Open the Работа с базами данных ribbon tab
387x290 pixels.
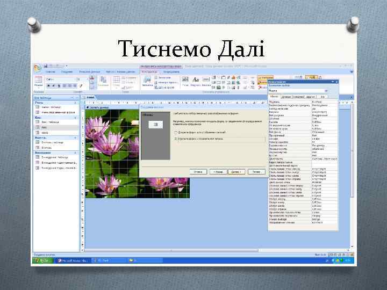[x=120, y=72]
